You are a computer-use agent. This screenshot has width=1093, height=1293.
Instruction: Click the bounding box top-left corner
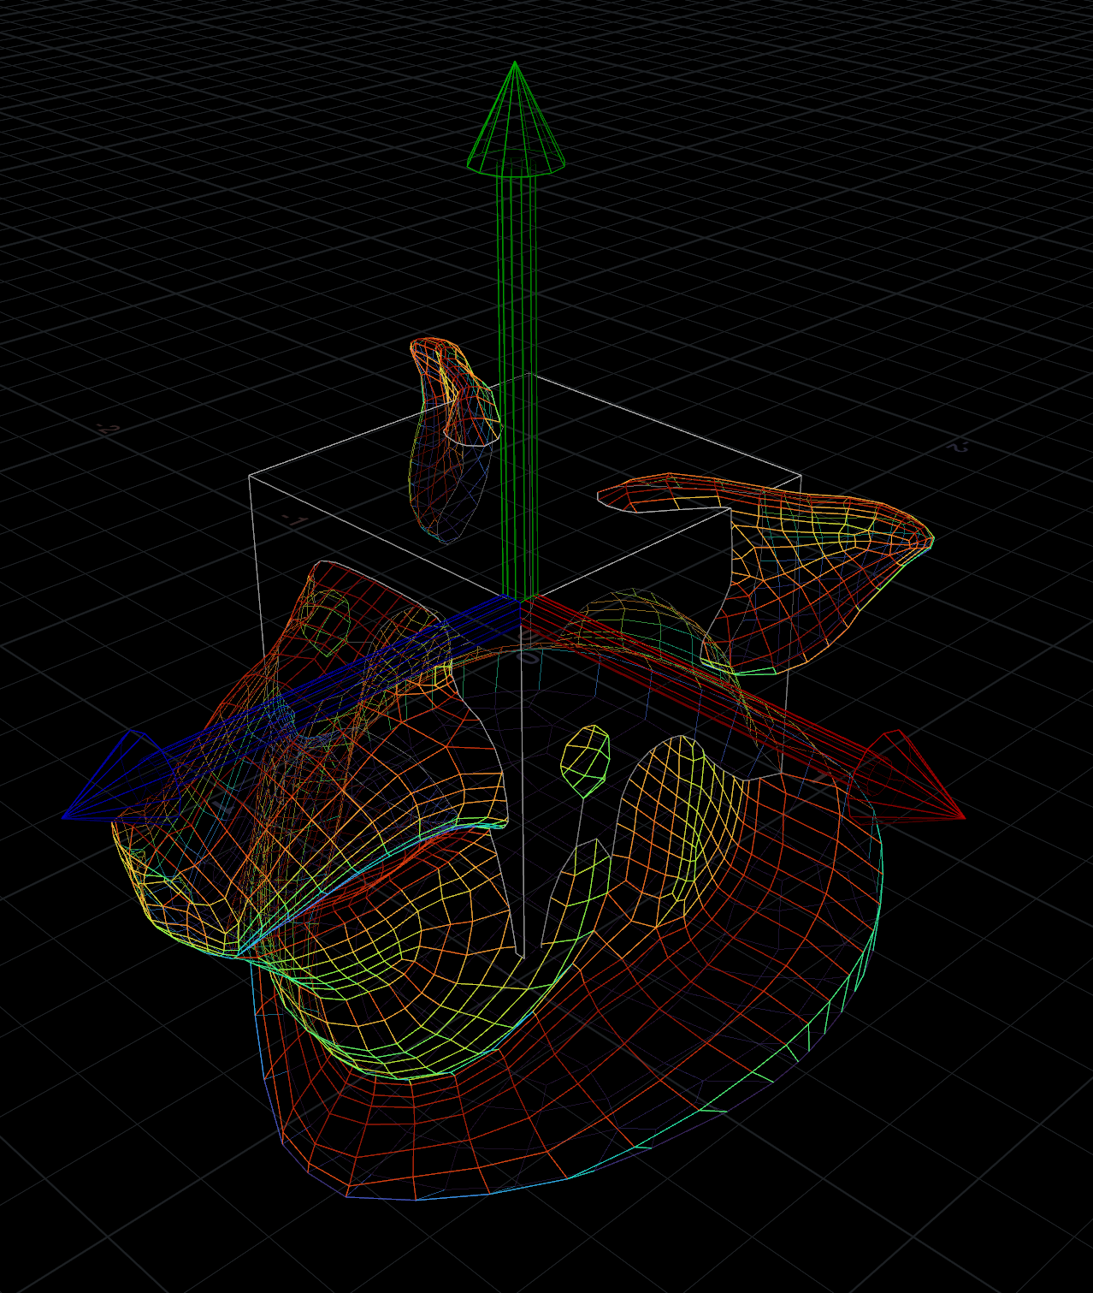pyautogui.click(x=250, y=475)
